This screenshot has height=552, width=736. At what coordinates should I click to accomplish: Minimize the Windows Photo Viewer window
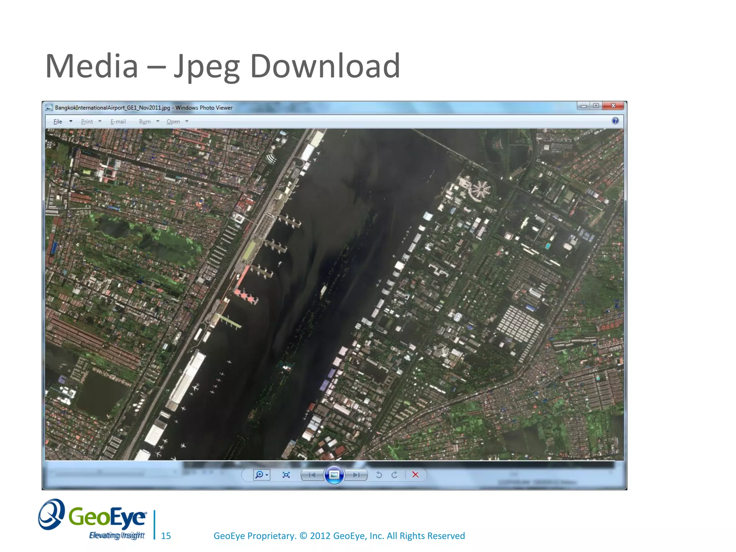point(584,106)
